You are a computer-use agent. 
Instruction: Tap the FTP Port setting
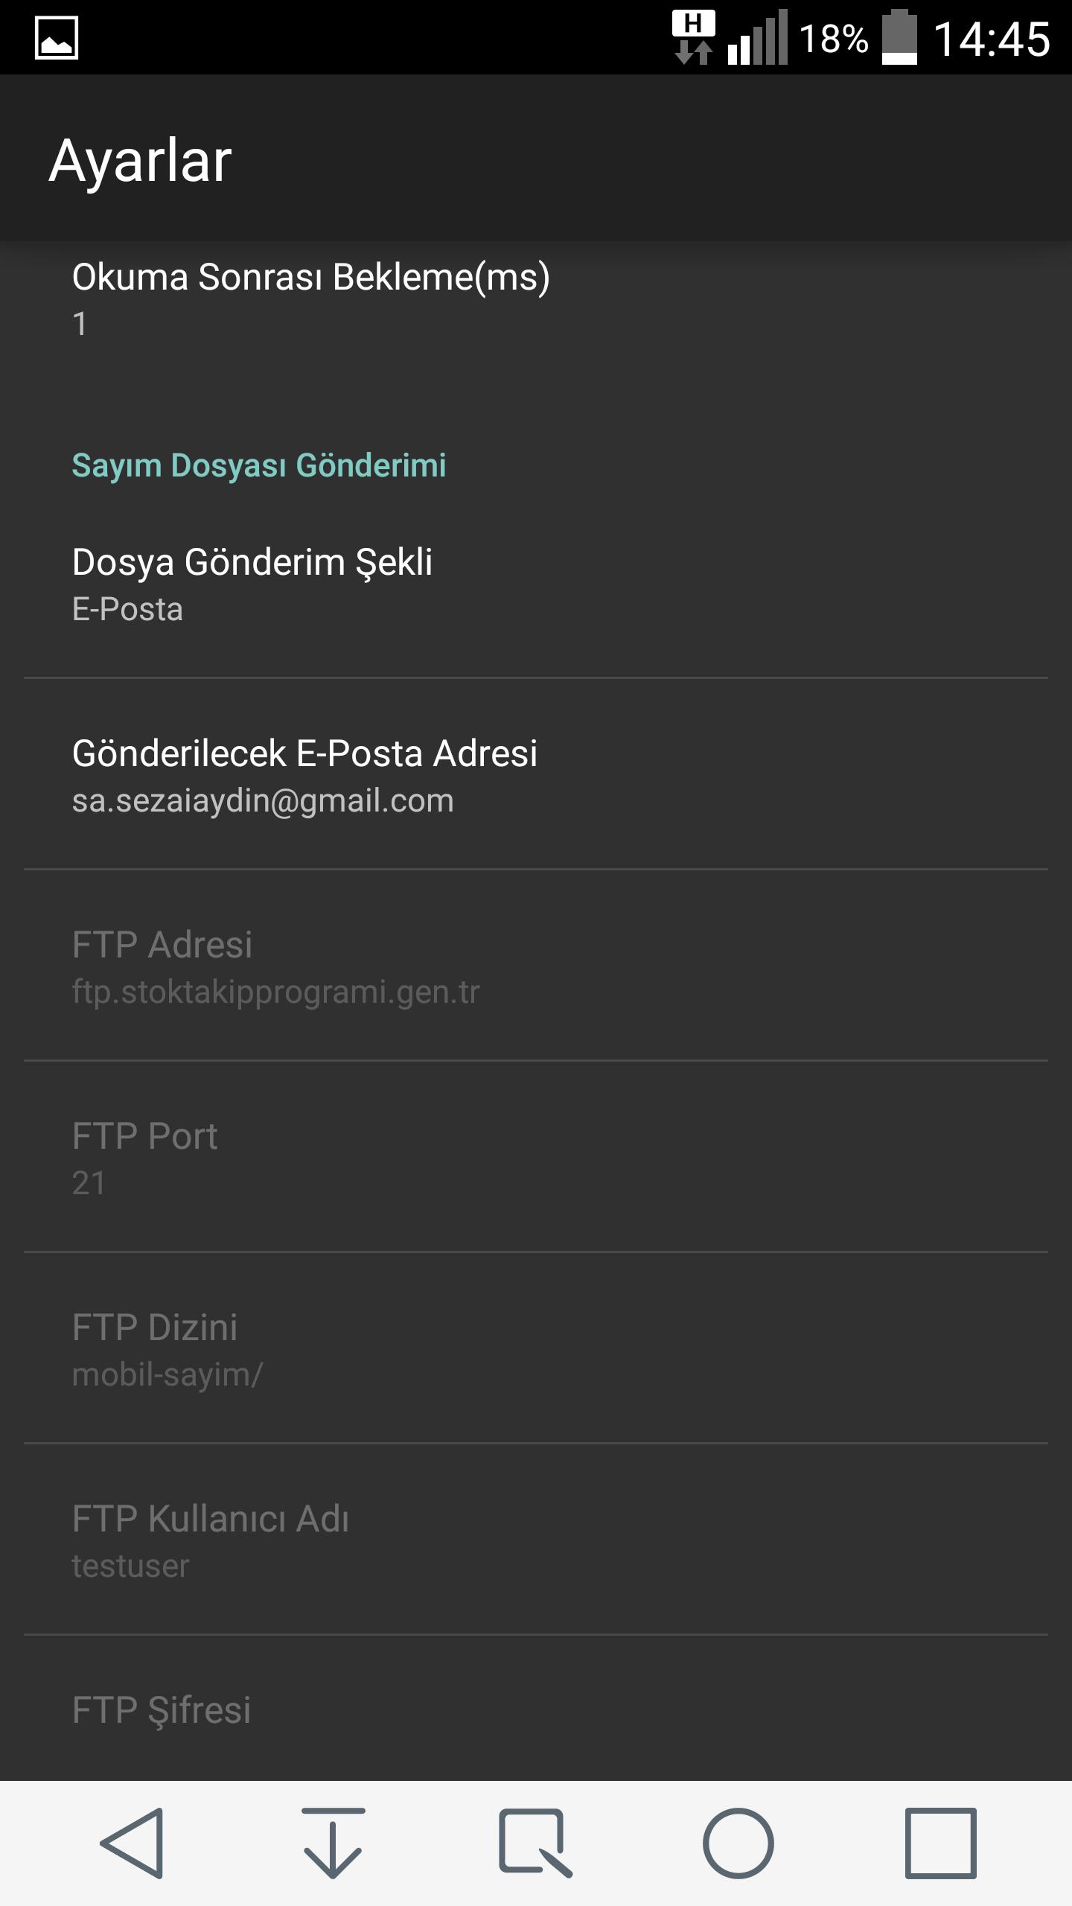click(536, 1158)
